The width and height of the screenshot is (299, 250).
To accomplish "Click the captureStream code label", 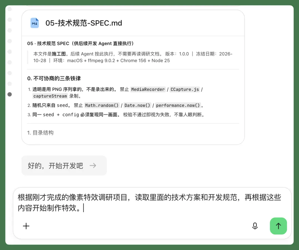I will tap(50, 96).
